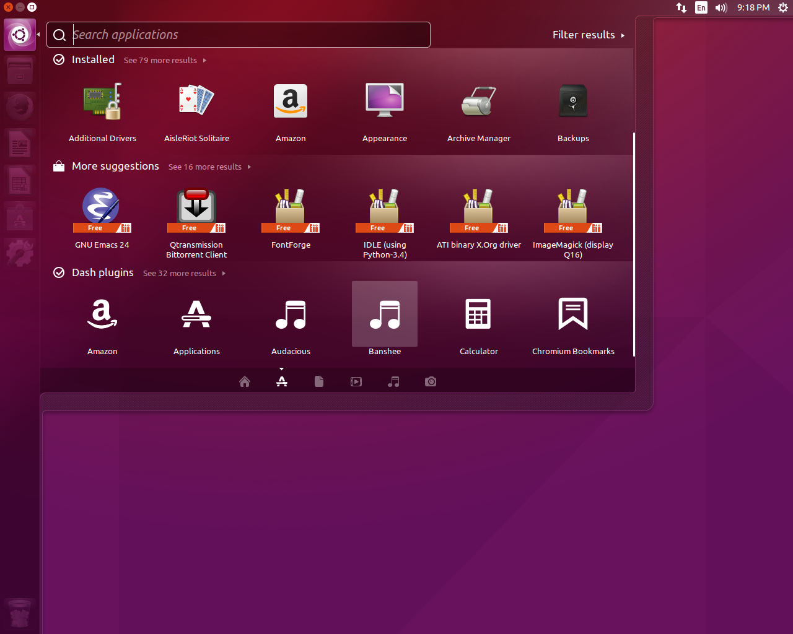Open the Audacious dash plugin
This screenshot has width=793, height=634.
(x=291, y=326)
